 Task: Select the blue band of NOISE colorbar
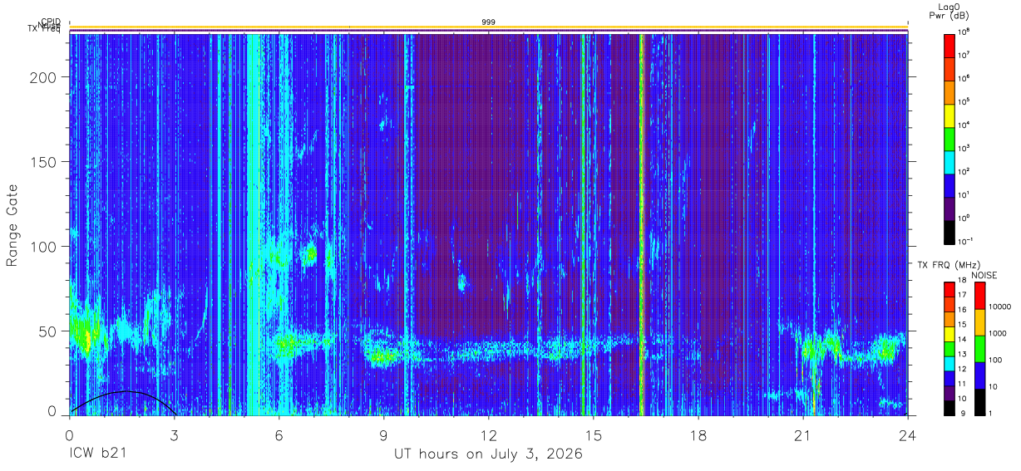(x=979, y=375)
